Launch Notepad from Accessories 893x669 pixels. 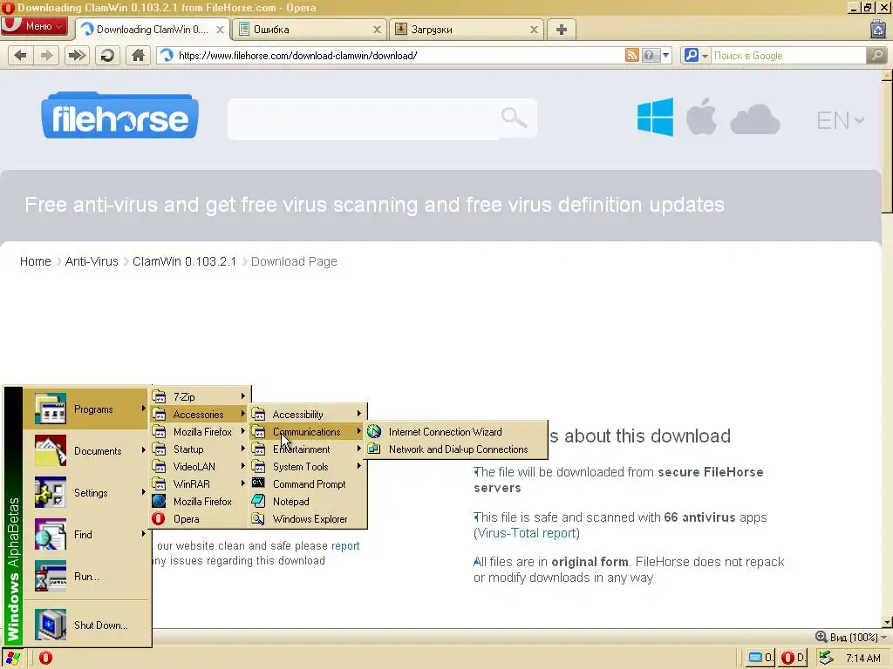(x=308, y=501)
